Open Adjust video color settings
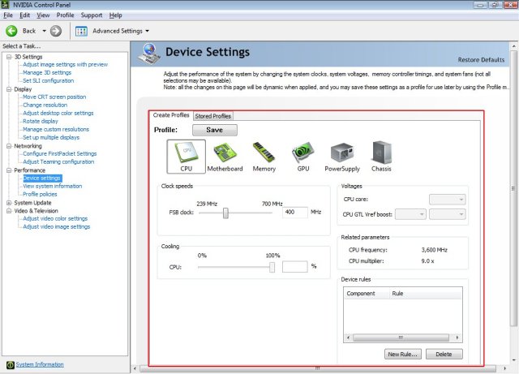519x374 pixels. [x=55, y=218]
